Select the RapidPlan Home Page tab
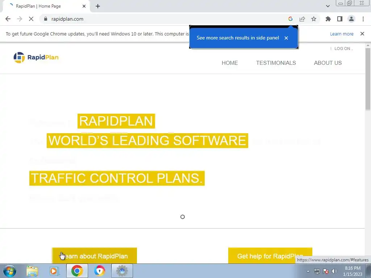Viewport: 371px width, 278px height. coord(46,6)
